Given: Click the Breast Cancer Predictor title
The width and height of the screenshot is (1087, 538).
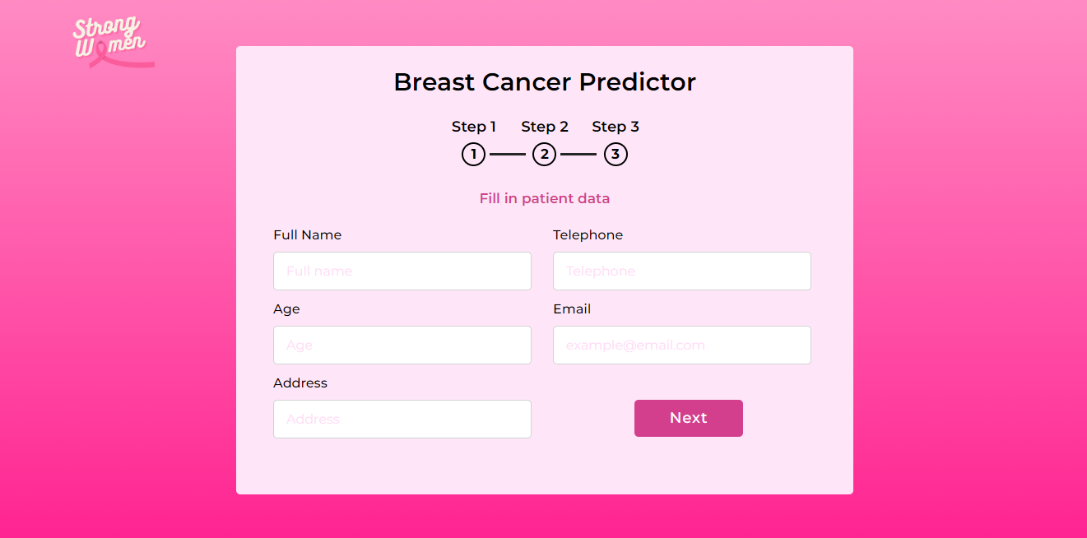Looking at the screenshot, I should pyautogui.click(x=545, y=81).
